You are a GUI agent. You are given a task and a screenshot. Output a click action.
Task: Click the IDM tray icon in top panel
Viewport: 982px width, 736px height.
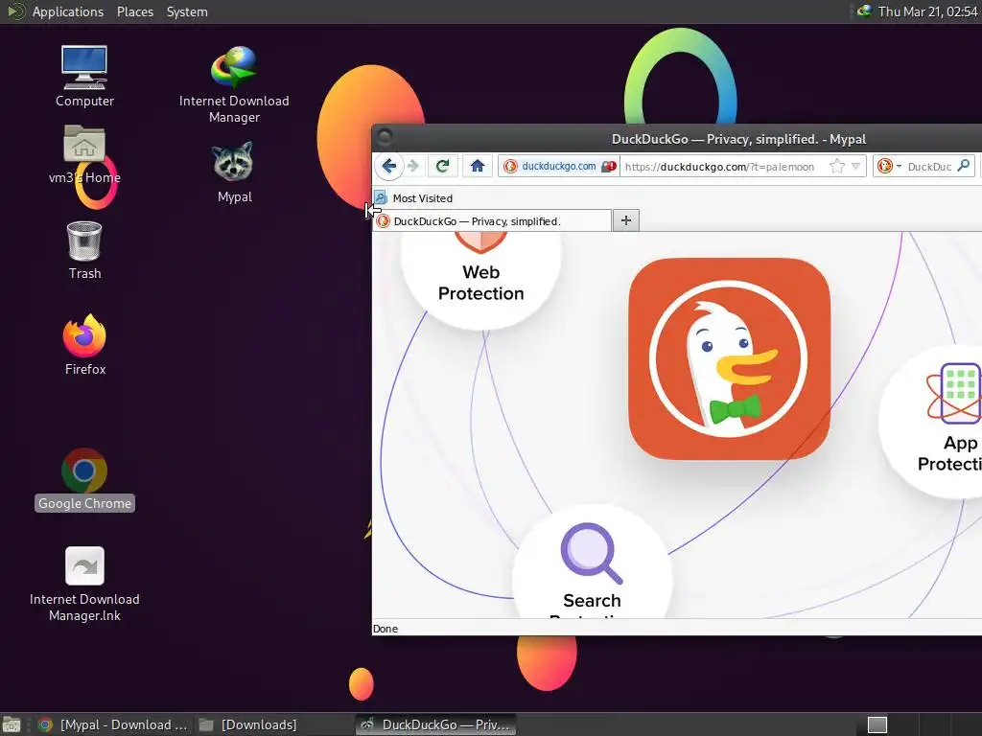864,11
